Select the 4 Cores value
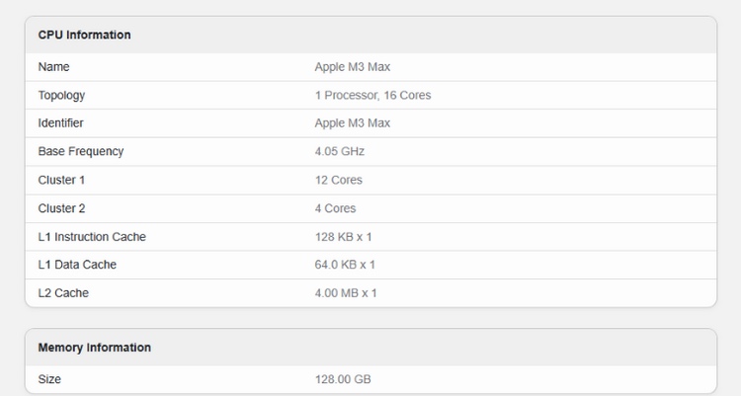741x396 pixels. click(x=336, y=208)
